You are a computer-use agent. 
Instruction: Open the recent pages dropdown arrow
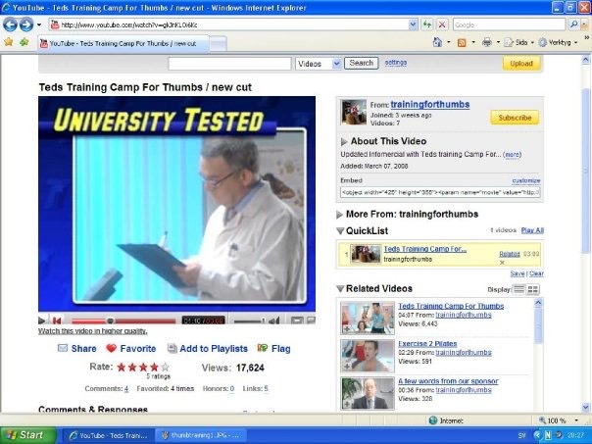click(39, 25)
